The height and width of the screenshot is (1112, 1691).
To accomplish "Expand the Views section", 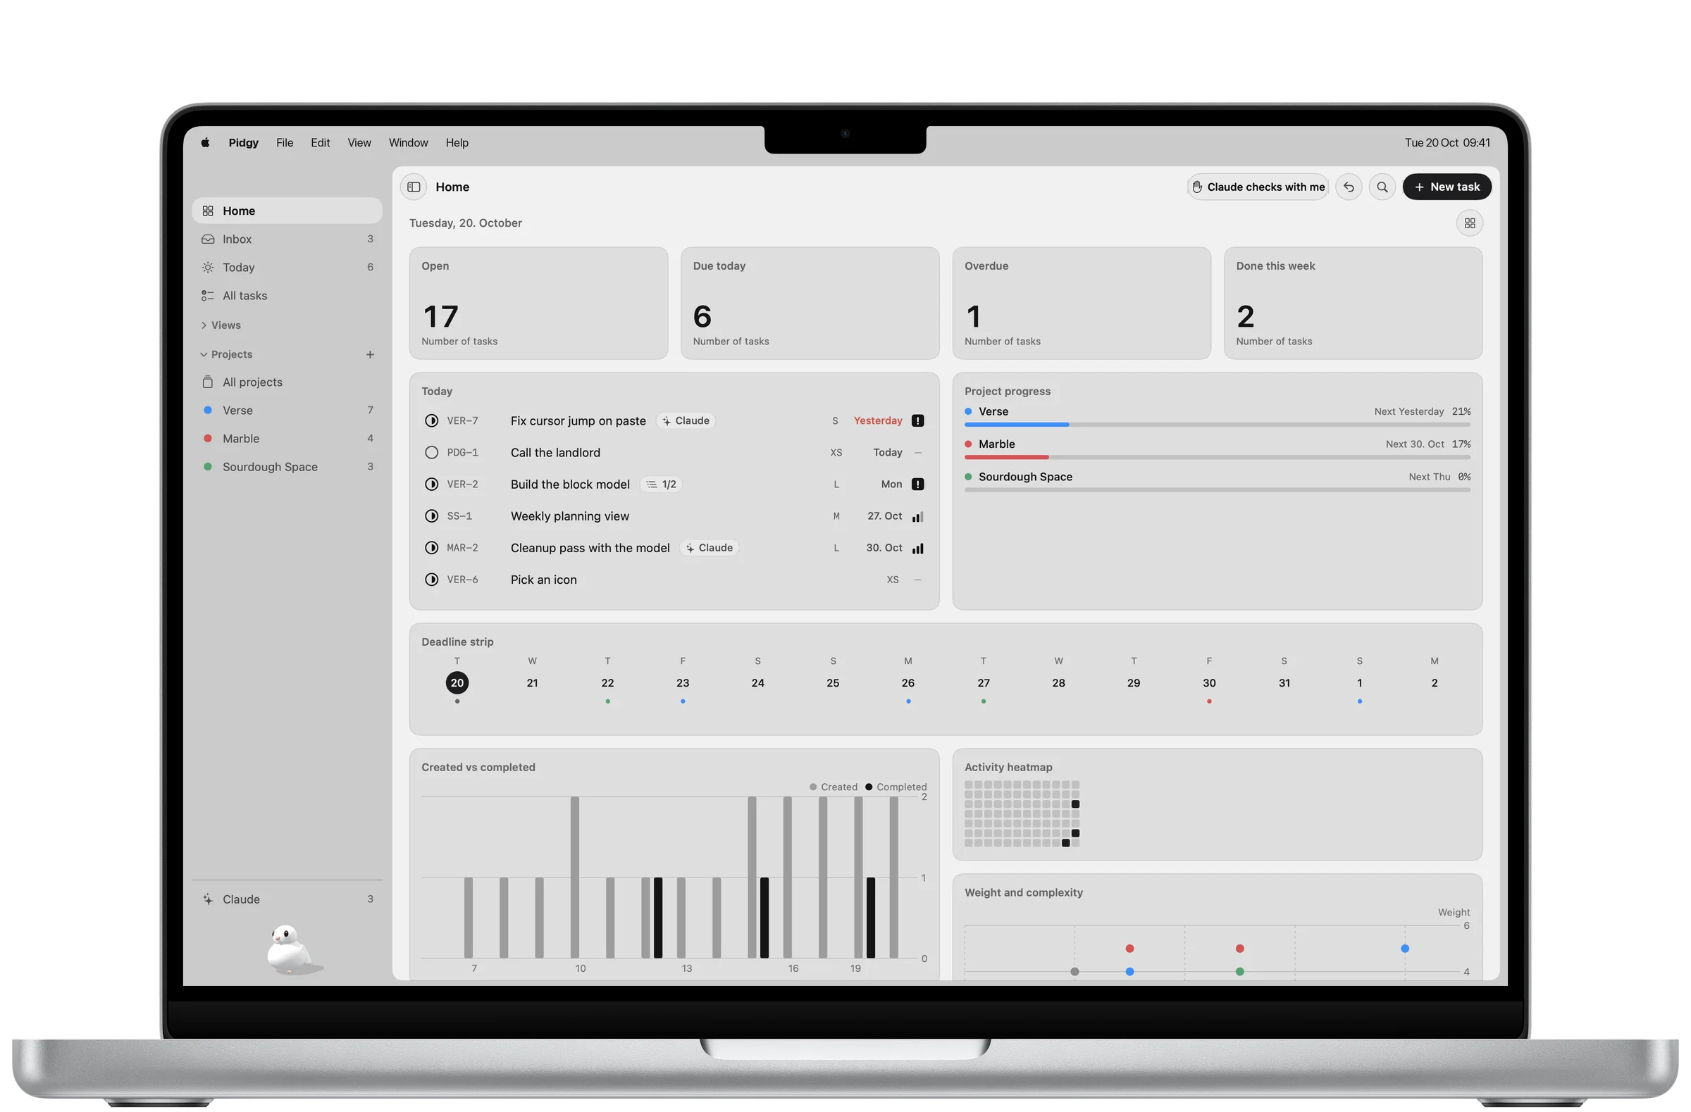I will point(221,325).
